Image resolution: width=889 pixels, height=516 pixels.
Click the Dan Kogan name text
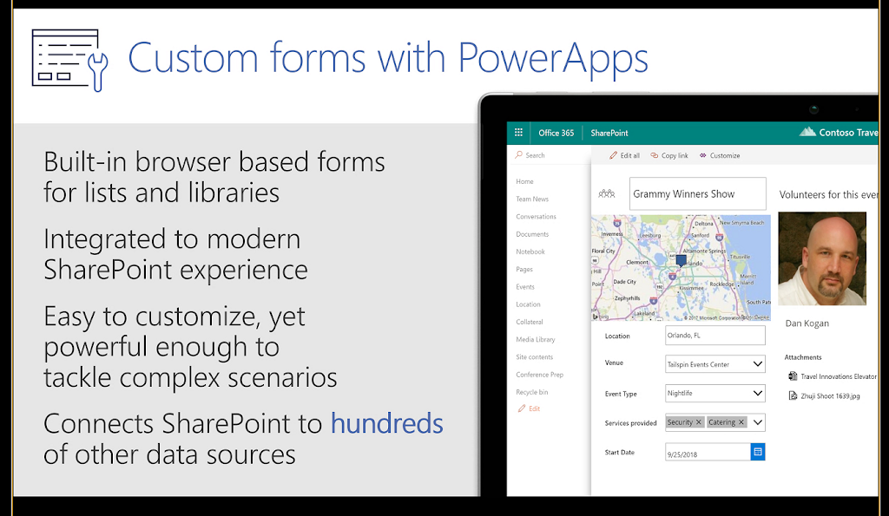[807, 323]
